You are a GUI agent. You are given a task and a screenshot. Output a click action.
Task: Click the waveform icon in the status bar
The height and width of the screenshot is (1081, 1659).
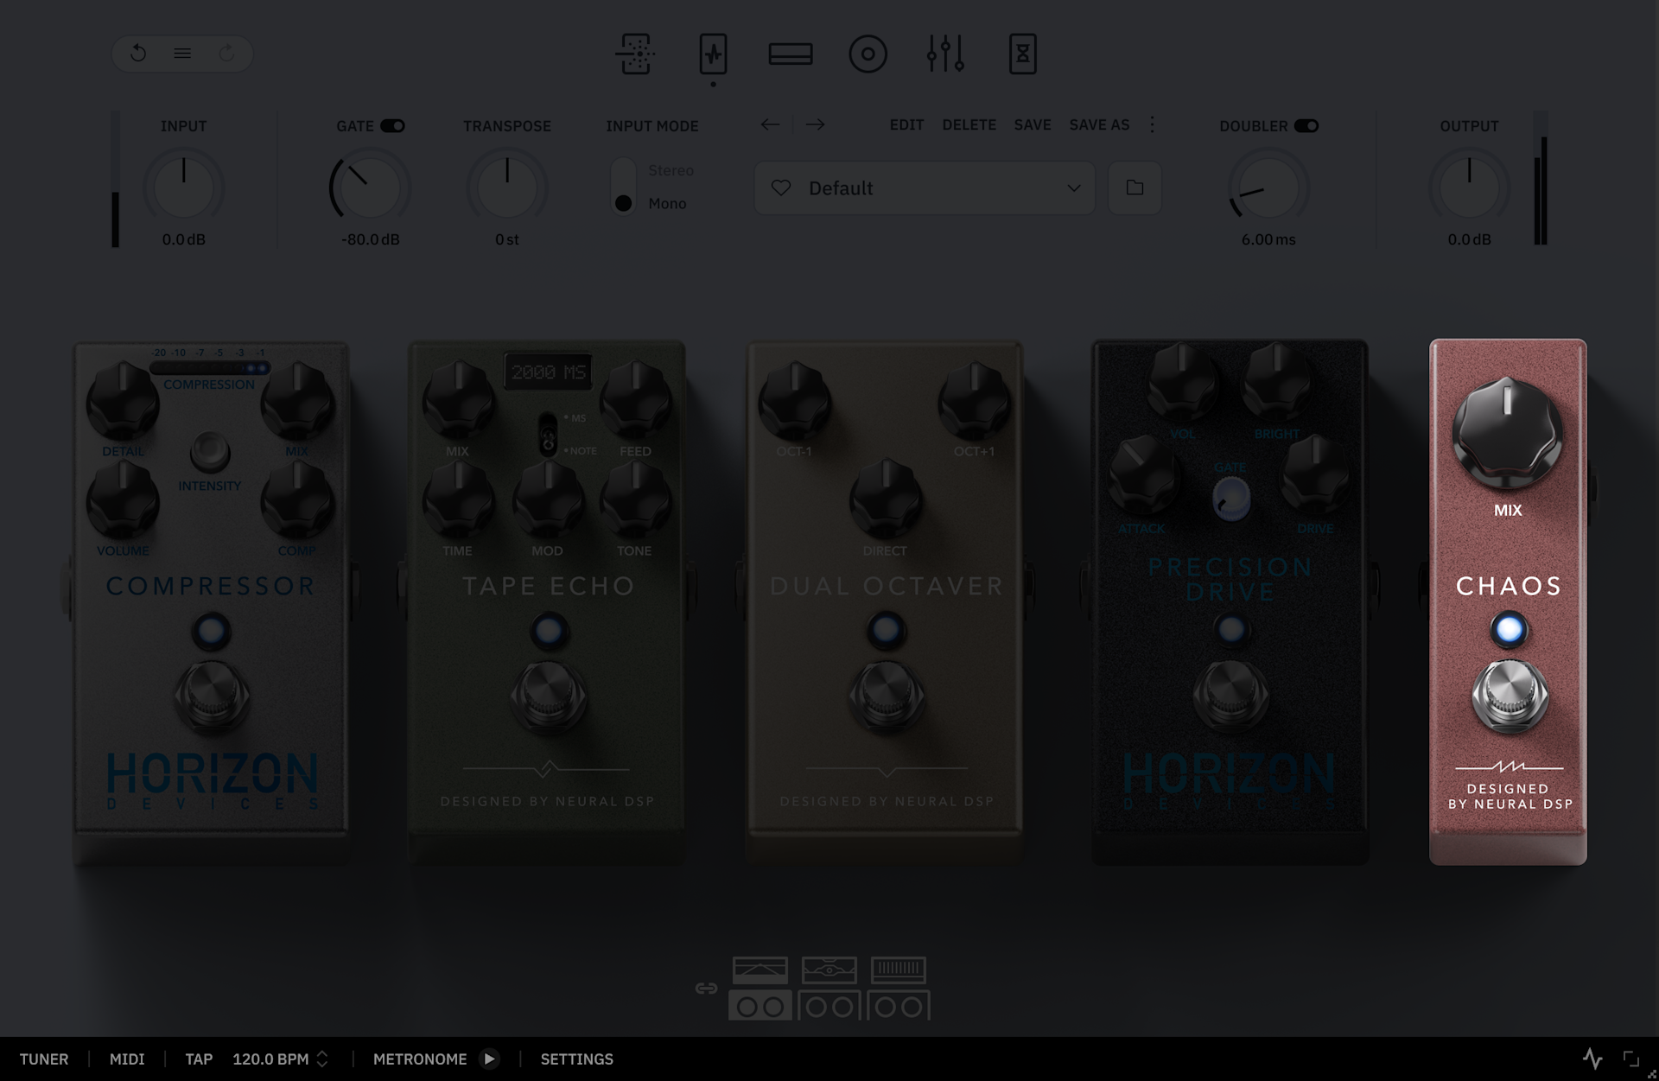click(1592, 1059)
